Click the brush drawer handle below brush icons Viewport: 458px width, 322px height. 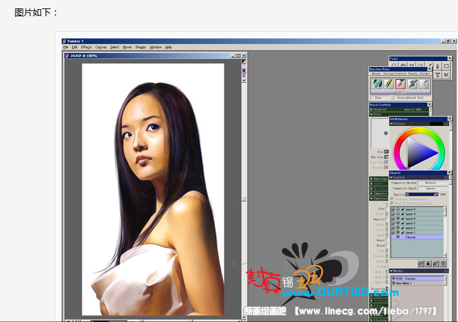click(400, 92)
